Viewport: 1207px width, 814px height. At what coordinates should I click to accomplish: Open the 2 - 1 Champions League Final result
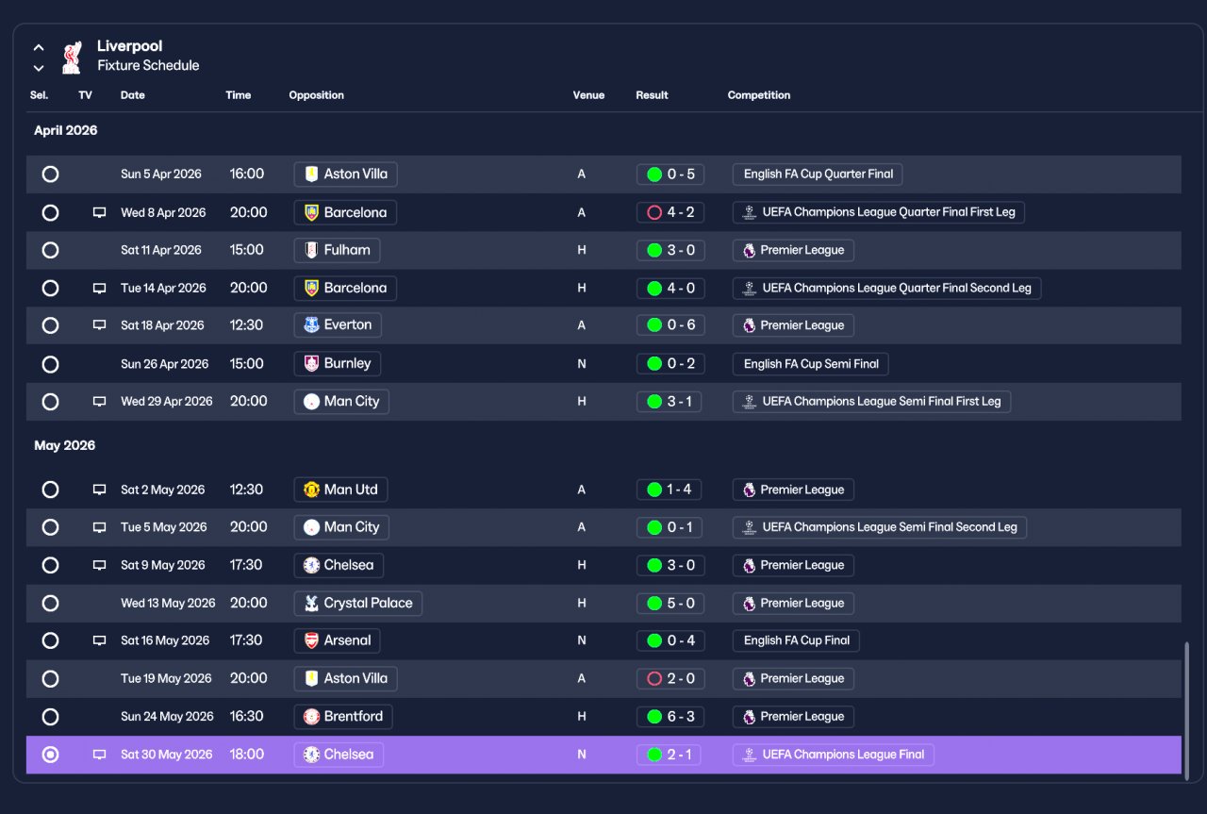click(669, 755)
